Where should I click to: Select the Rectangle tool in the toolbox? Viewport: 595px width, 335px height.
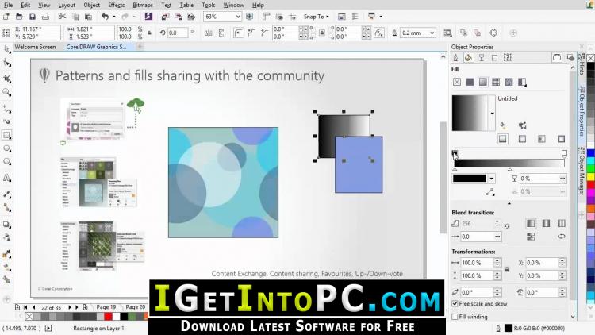(6, 135)
